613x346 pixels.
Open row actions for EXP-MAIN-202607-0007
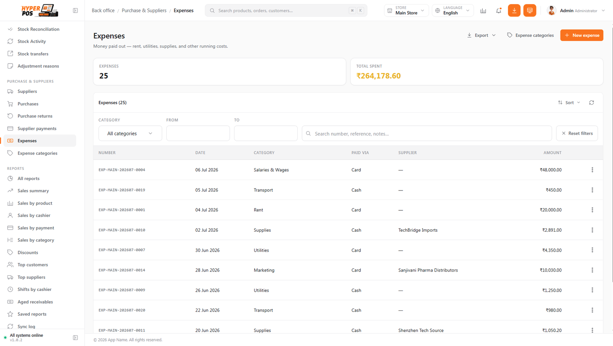[592, 250]
